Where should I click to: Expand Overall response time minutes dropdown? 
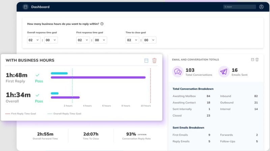click(51, 40)
